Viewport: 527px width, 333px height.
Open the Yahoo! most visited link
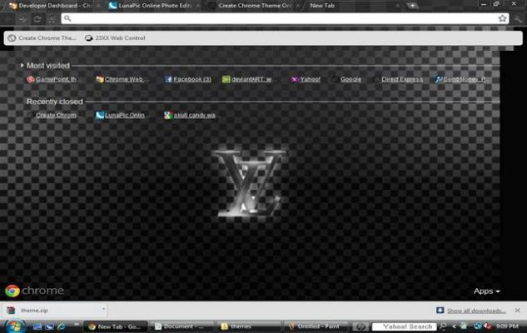[310, 79]
